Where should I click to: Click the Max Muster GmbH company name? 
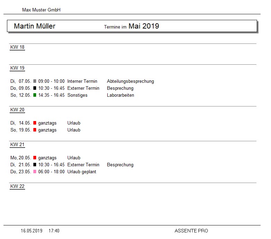tap(41, 10)
